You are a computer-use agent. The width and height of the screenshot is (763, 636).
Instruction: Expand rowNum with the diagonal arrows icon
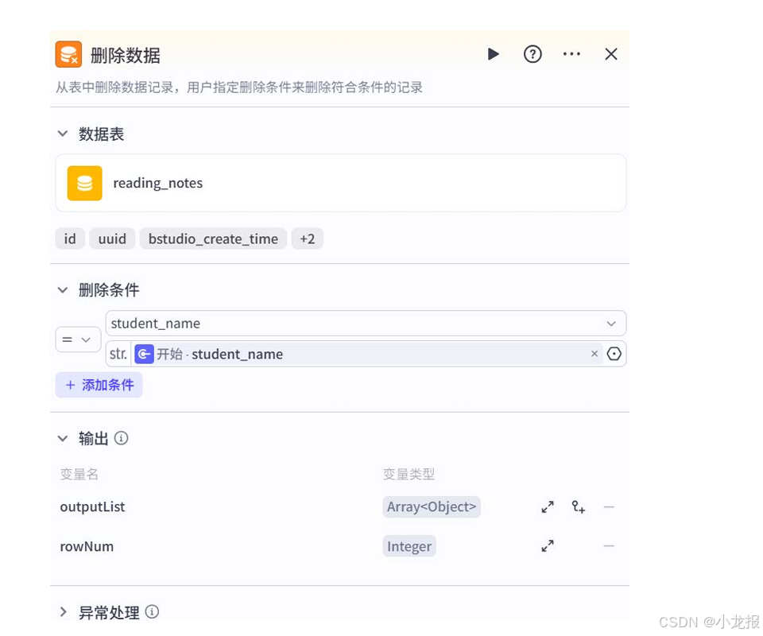click(x=548, y=546)
